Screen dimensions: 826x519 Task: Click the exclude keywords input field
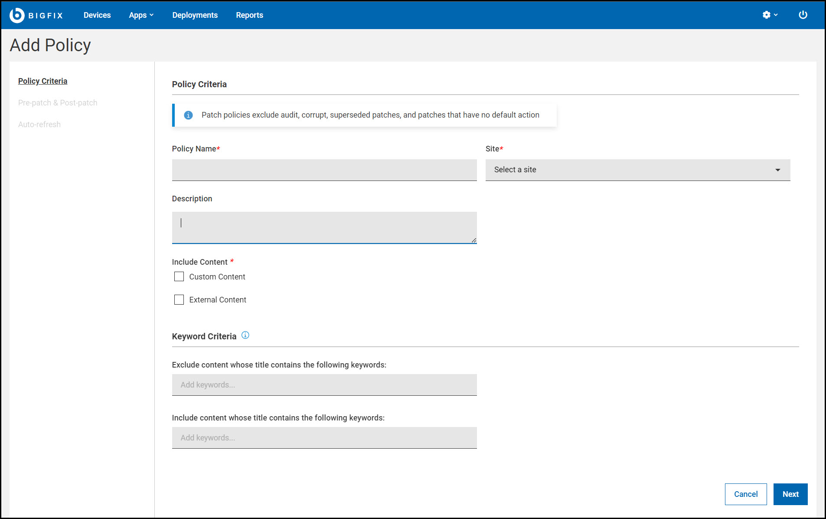tap(324, 385)
